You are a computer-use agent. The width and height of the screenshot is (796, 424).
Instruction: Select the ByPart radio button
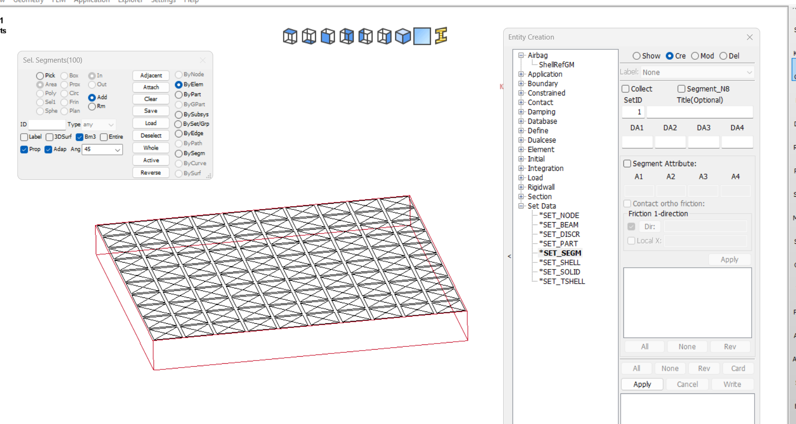click(x=179, y=95)
